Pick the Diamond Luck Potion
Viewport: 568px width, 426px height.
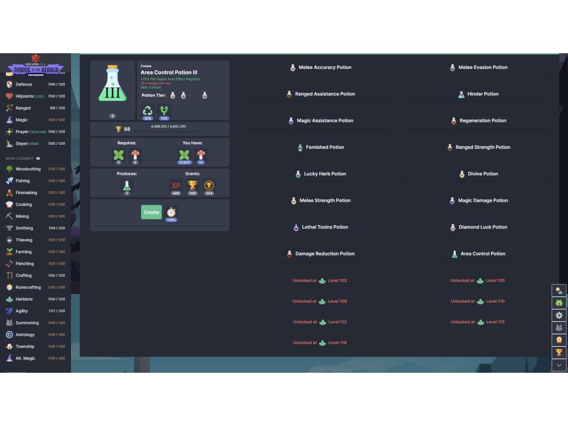click(x=478, y=227)
